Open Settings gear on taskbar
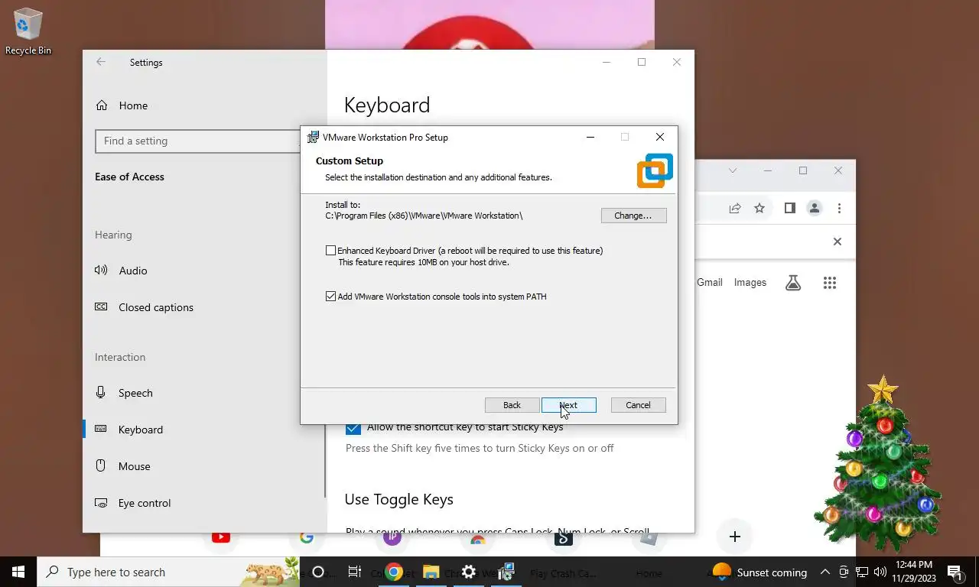The image size is (979, 587). coord(468,572)
